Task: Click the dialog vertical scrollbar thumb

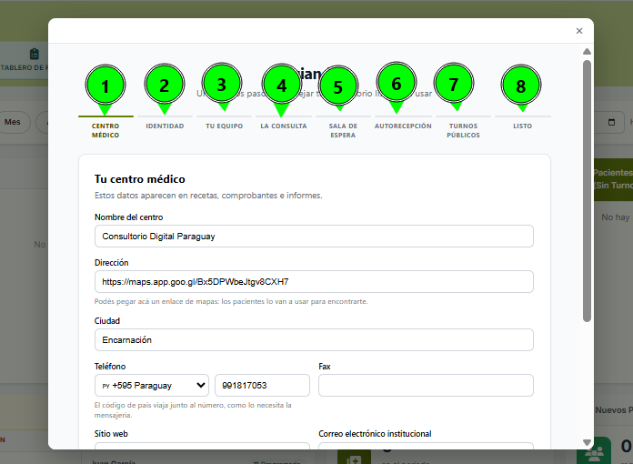Action: (x=587, y=191)
